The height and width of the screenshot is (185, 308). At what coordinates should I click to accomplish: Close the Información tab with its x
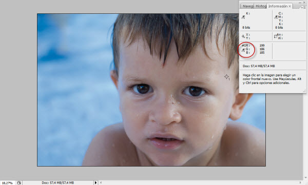coord(290,6)
